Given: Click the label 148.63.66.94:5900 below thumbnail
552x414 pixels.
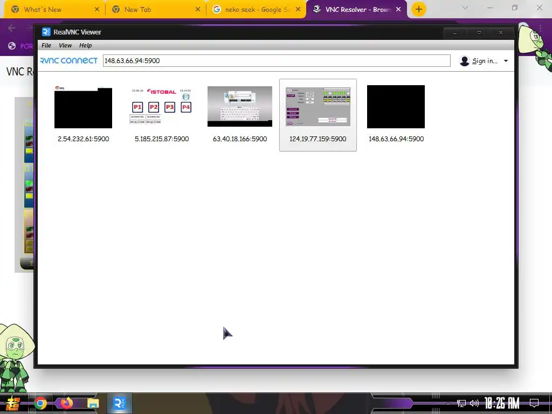Looking at the screenshot, I should 396,139.
